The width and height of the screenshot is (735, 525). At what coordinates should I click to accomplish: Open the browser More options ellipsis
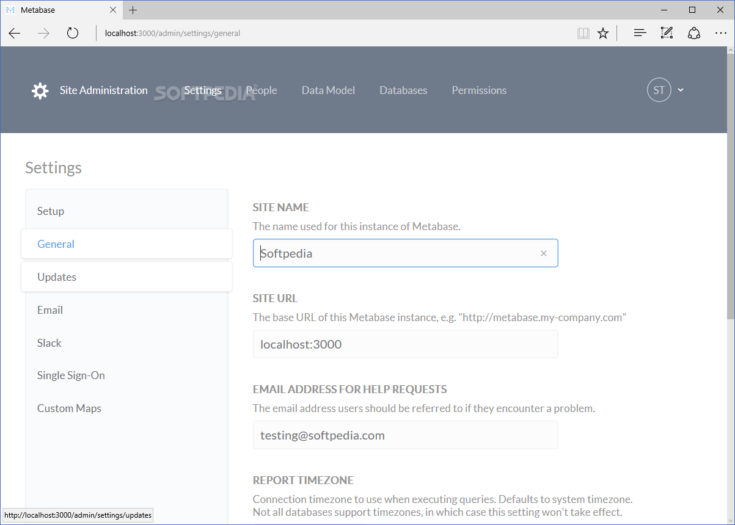pyautogui.click(x=720, y=33)
